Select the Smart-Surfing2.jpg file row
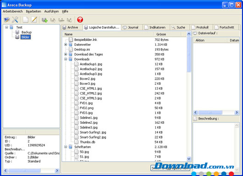The image size is (243, 176). (93, 137)
